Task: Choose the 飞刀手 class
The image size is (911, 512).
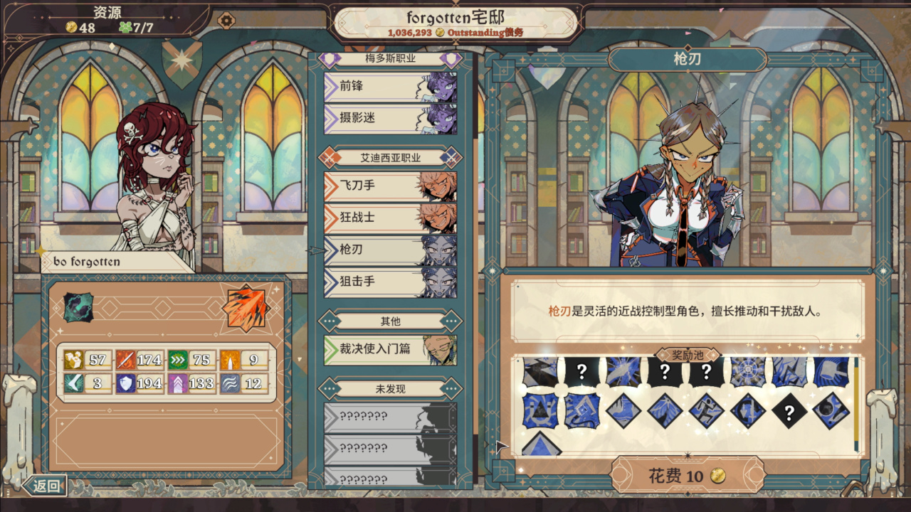Action: click(391, 186)
